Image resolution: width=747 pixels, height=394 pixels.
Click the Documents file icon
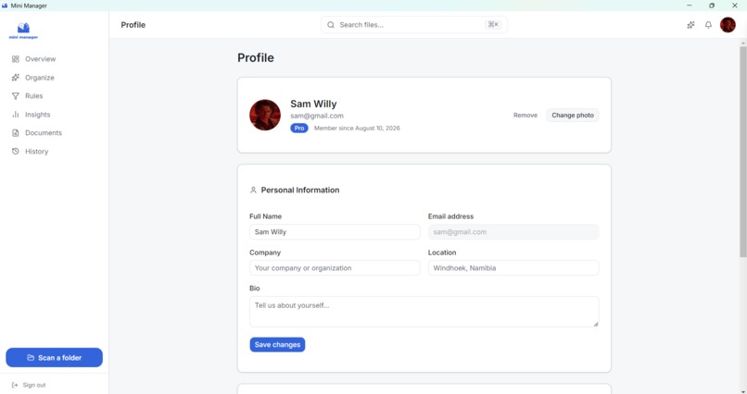pos(15,133)
